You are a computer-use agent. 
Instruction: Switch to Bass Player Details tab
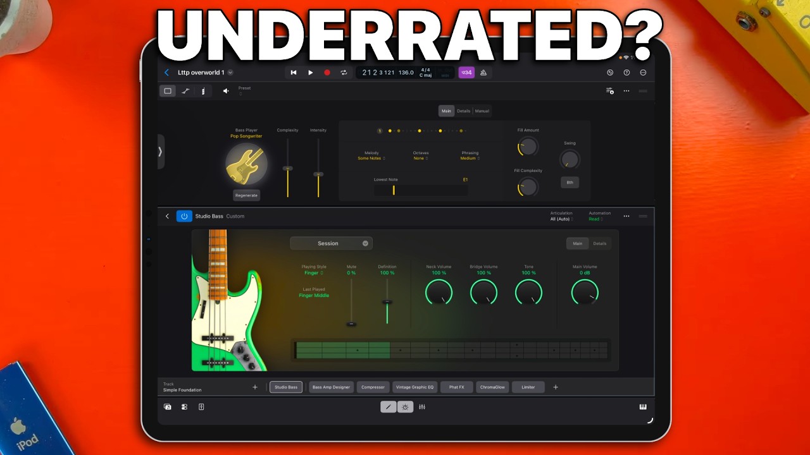(464, 111)
